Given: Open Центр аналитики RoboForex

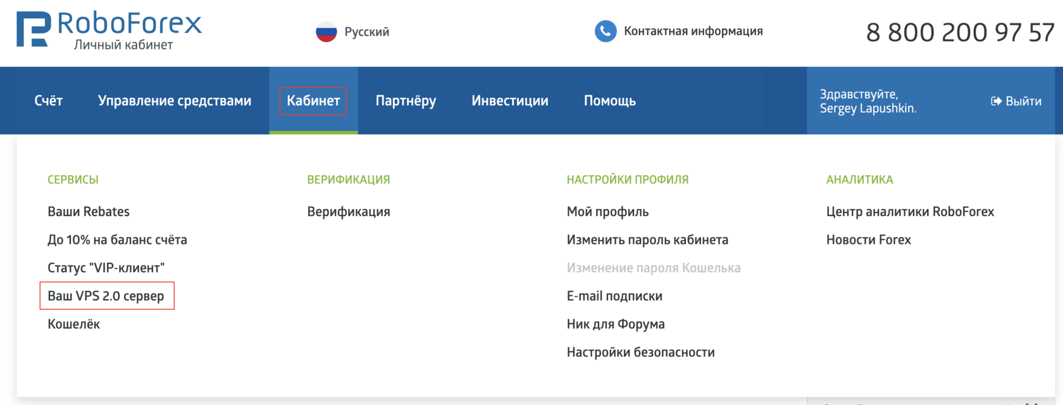Looking at the screenshot, I should point(911,212).
